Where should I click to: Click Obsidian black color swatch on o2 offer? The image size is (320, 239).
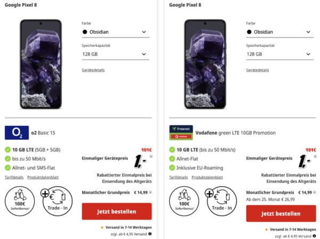[x=85, y=32]
